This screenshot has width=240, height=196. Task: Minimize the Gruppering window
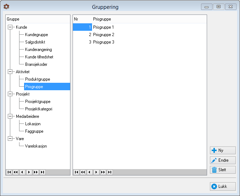click(207, 7)
